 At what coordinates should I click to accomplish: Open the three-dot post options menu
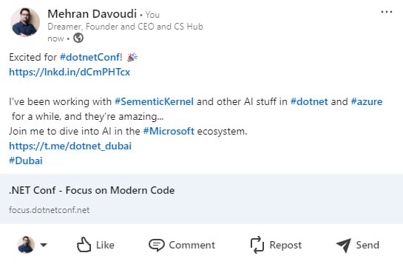(x=387, y=12)
